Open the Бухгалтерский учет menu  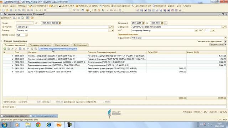point(141,6)
